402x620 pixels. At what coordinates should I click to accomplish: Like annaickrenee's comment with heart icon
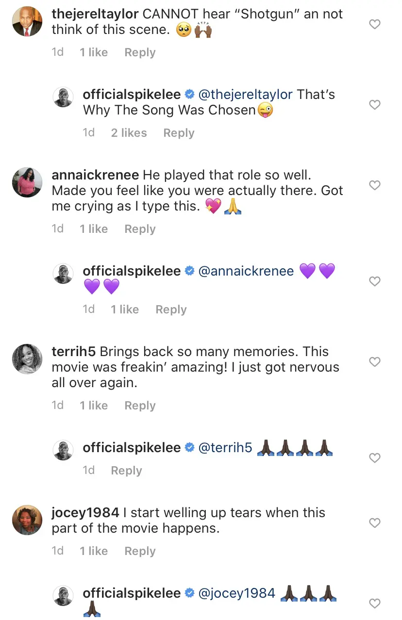coord(375,185)
